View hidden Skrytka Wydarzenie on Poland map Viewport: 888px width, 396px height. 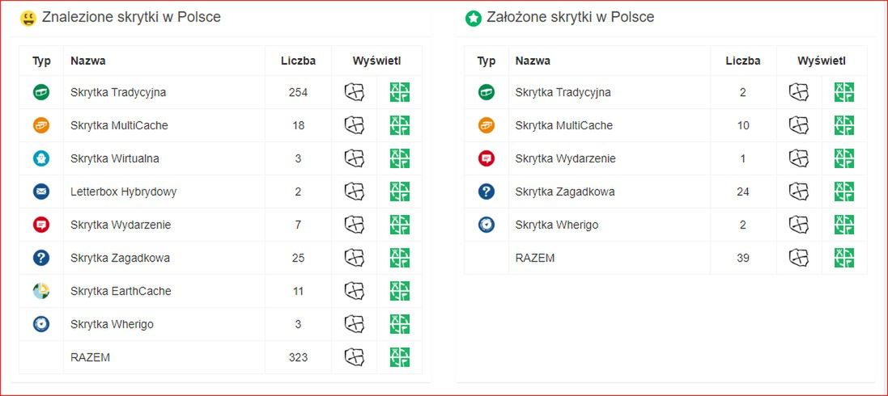tap(799, 158)
